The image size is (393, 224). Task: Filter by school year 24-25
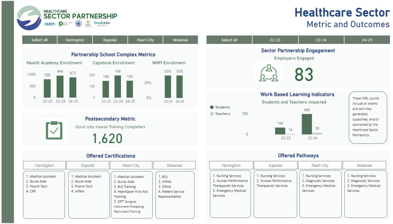pyautogui.click(x=367, y=40)
